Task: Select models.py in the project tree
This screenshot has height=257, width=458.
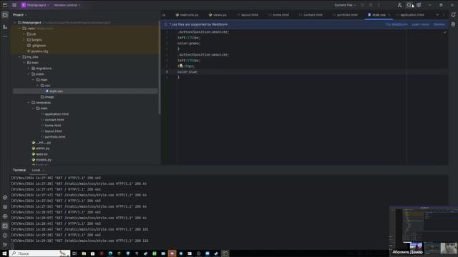Action: (x=42, y=160)
